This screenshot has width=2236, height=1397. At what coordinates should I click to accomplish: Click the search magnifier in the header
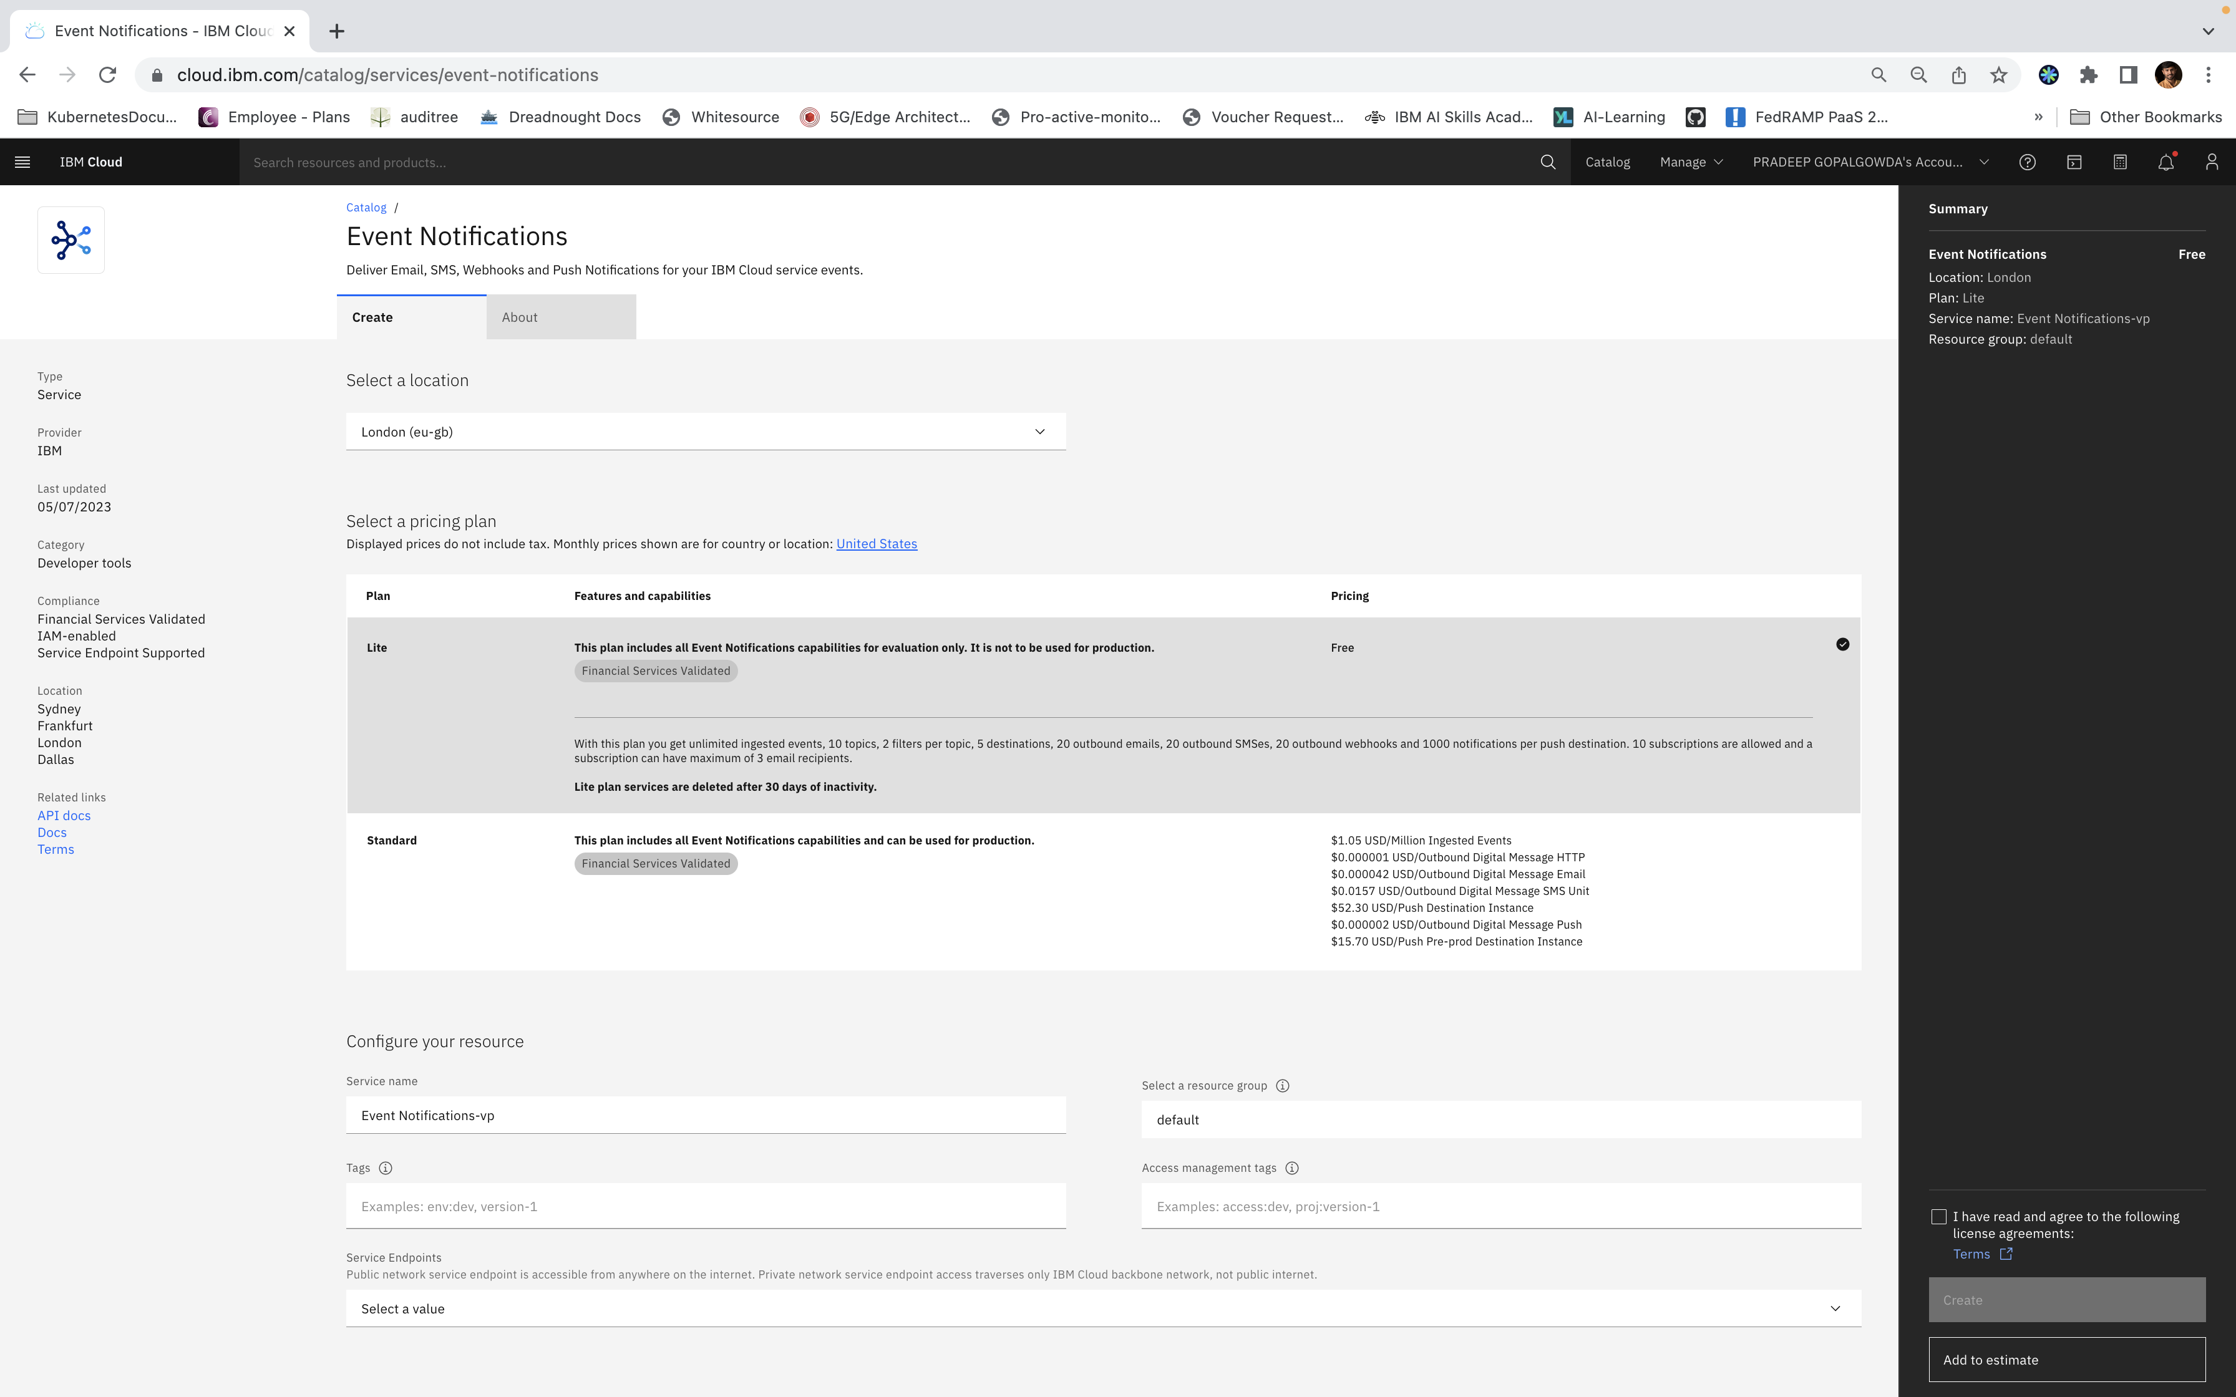click(x=1547, y=162)
